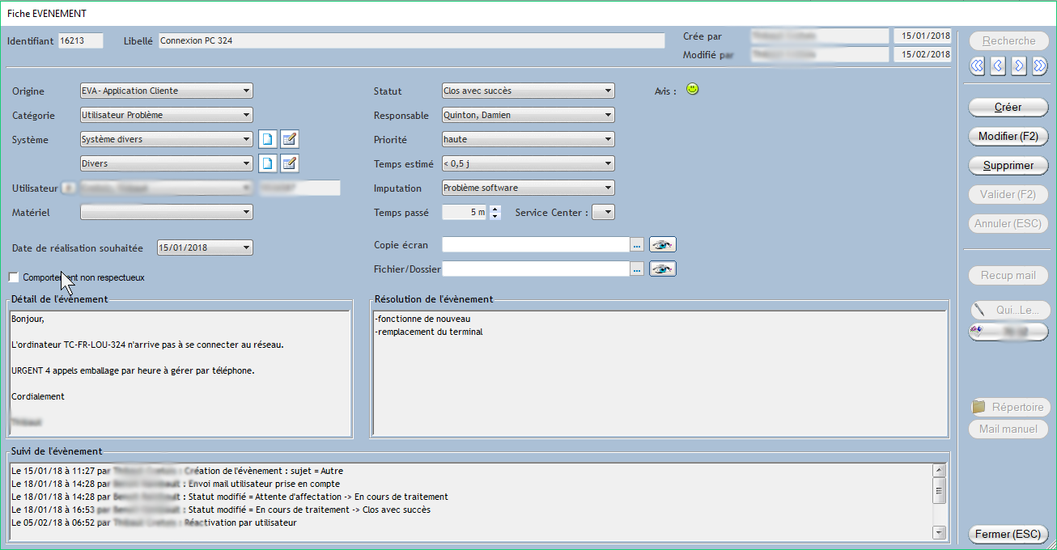
Task: Click the Modifier (F2) button
Action: [x=1008, y=136]
